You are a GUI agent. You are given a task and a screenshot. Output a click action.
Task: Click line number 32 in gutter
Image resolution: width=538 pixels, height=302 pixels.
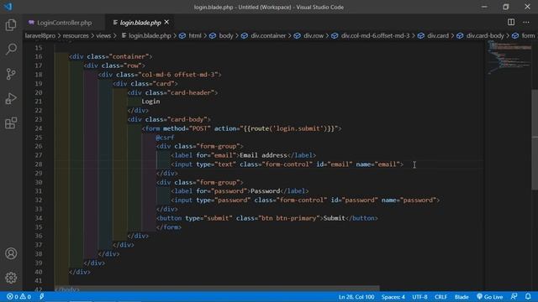(39, 200)
